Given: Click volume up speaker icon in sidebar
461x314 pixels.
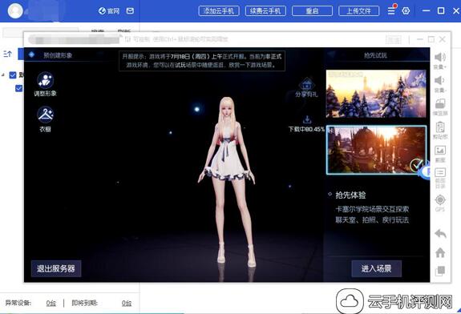Looking at the screenshot, I should pyautogui.click(x=440, y=57).
